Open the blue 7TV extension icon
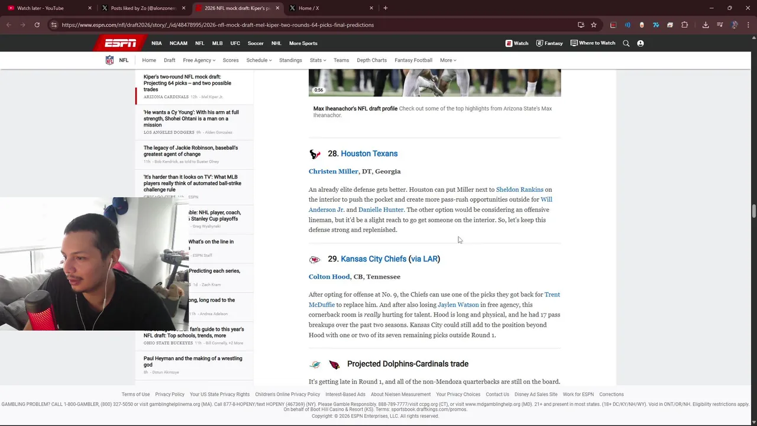 tap(656, 25)
